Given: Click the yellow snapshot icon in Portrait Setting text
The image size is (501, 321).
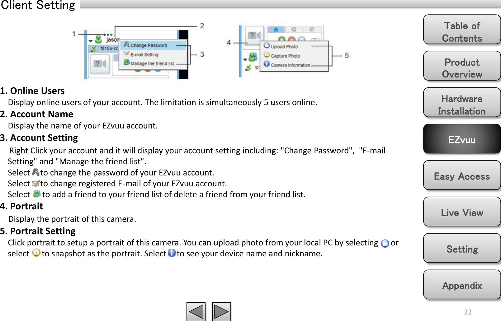Looking at the screenshot, I should (x=36, y=253).
